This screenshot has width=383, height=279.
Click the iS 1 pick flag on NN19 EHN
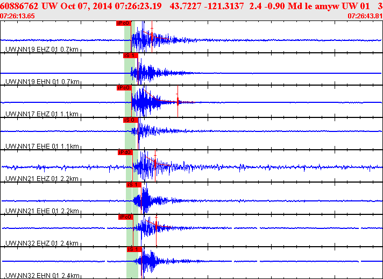coord(130,55)
